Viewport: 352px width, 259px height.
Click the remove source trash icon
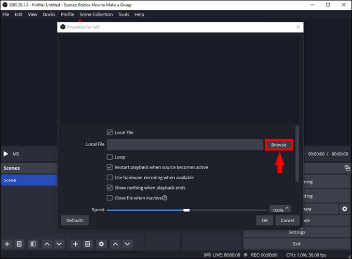[88, 243]
